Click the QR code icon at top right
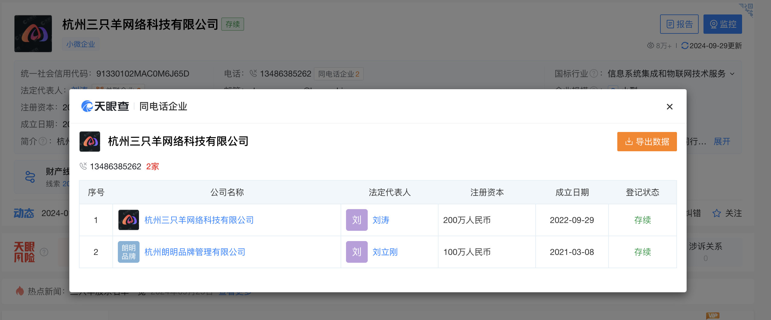The width and height of the screenshot is (771, 320). [x=746, y=10]
